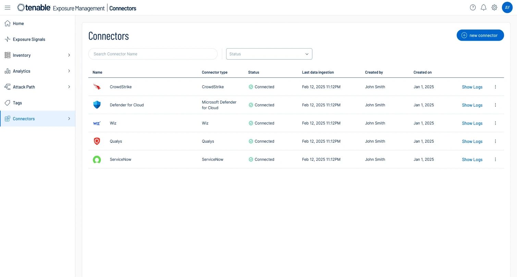Click Jan 1, 2025 in ServiceNow row
Image resolution: width=517 pixels, height=277 pixels.
click(423, 159)
